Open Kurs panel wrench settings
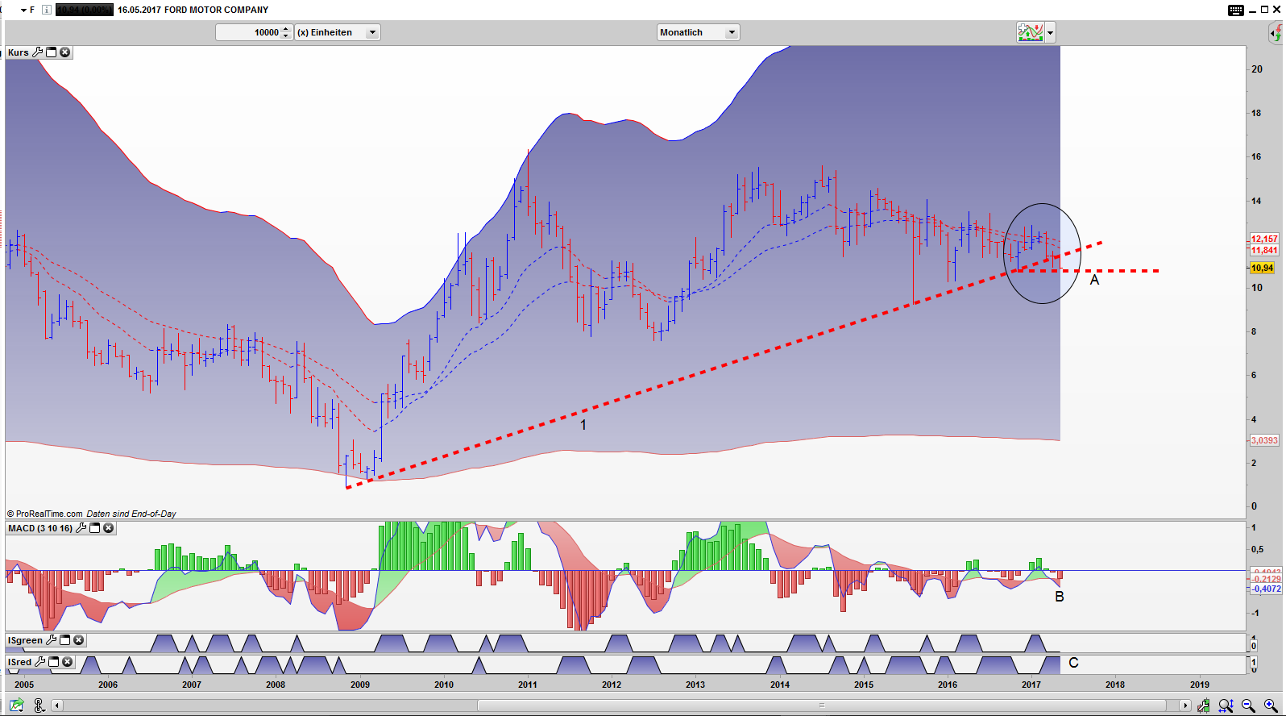This screenshot has width=1286, height=716. pos(37,52)
